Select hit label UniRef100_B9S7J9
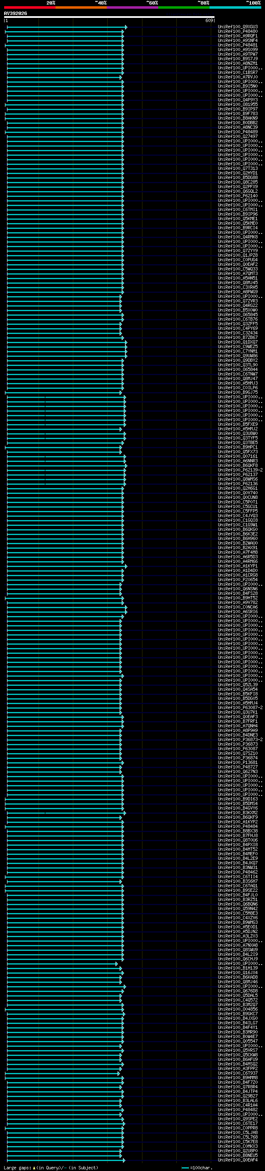265x1171 pixels. point(238,59)
